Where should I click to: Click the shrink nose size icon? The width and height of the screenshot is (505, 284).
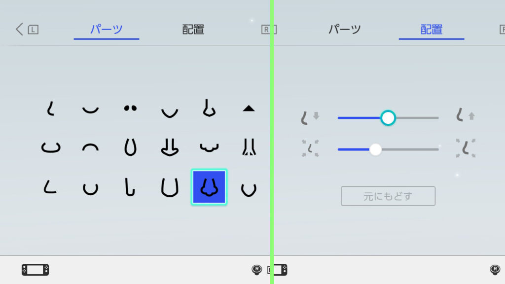pyautogui.click(x=310, y=148)
